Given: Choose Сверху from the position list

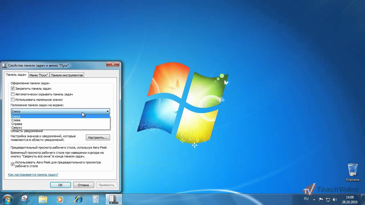Looking at the screenshot, I should point(60,128).
